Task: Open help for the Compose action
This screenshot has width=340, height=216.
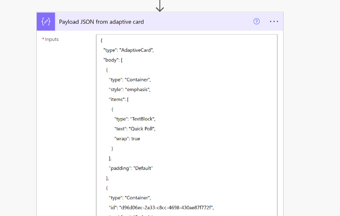Action: (257, 22)
